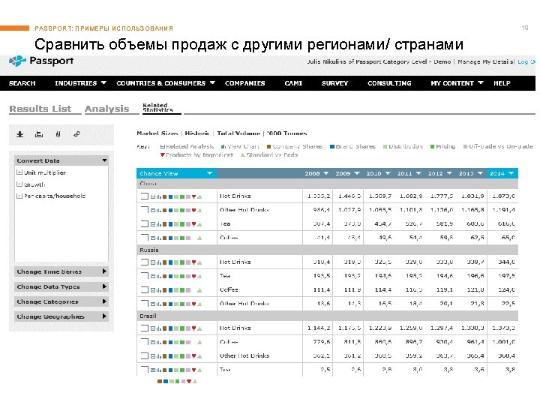Click green Pricing square in Brazil Coffee row
This screenshot has width=540, height=405.
pos(181,342)
